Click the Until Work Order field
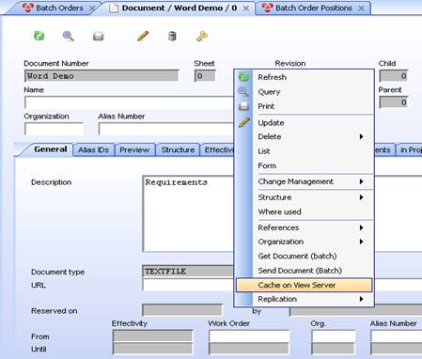The image size is (422, 359). (249, 349)
